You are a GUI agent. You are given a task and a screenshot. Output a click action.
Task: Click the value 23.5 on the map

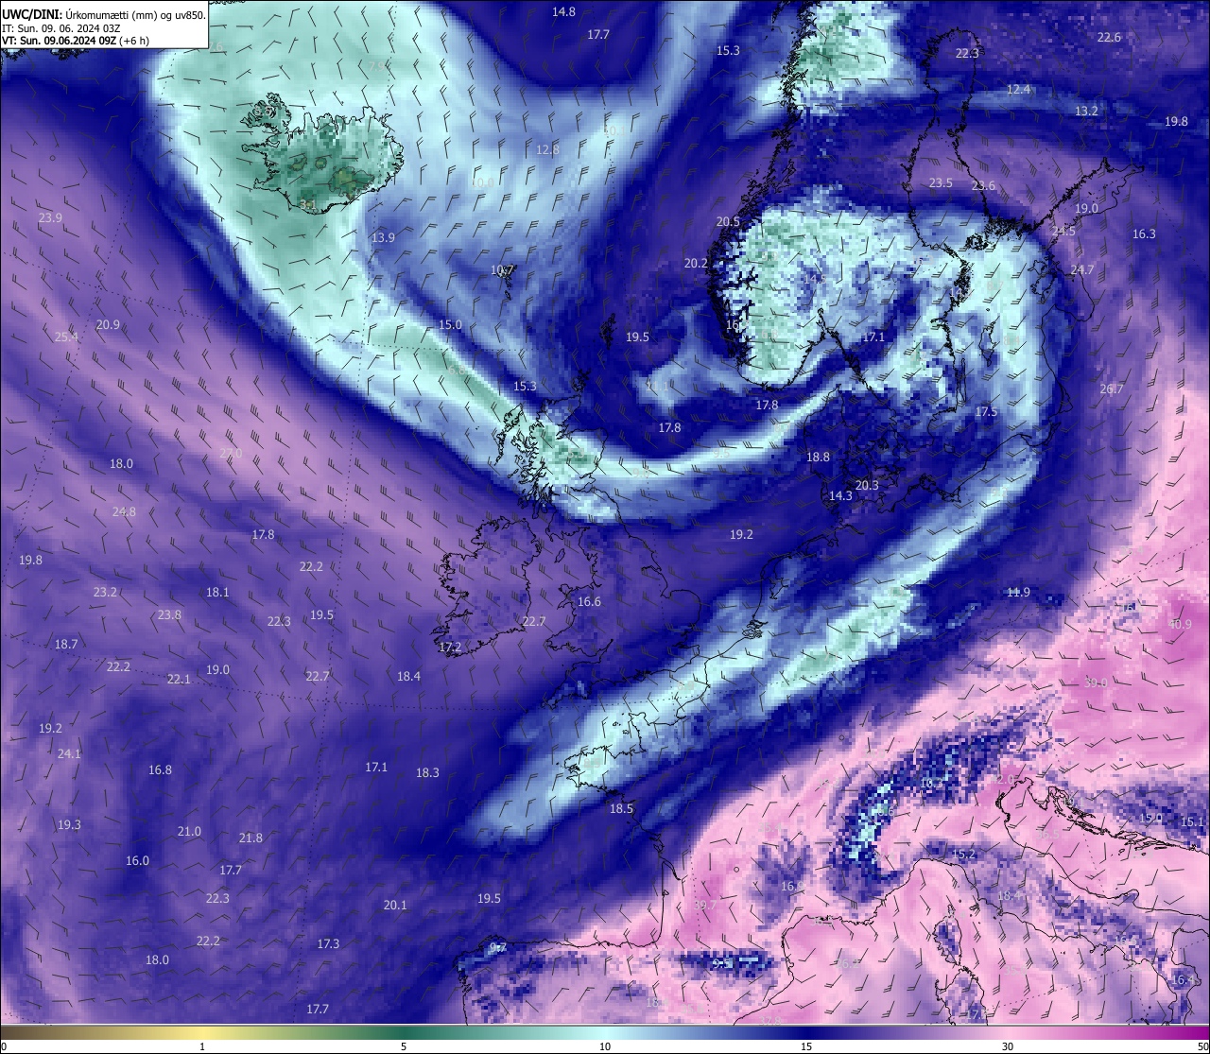click(941, 183)
